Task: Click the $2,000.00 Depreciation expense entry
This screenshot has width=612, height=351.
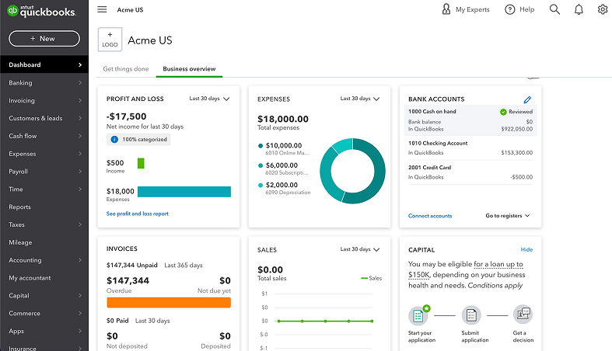Action: 284,189
